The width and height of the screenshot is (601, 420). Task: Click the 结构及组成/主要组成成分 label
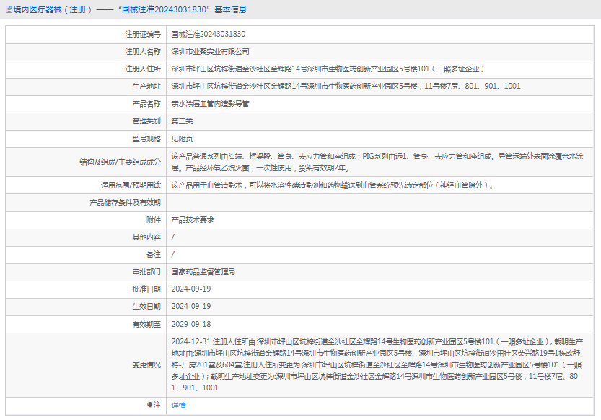(x=120, y=162)
